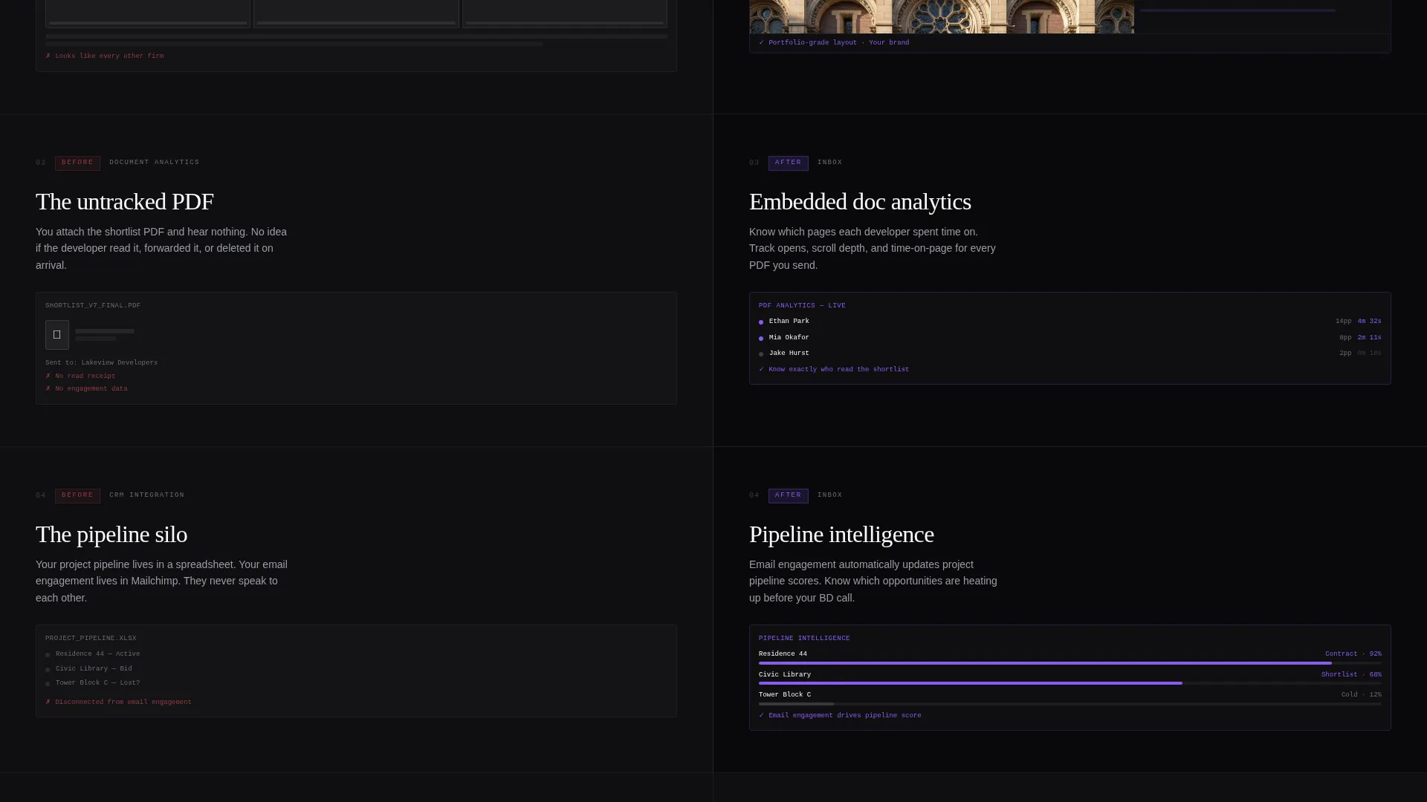The height and width of the screenshot is (802, 1427).
Task: Click the PDF file icon in shortlist card
Action: tap(57, 335)
